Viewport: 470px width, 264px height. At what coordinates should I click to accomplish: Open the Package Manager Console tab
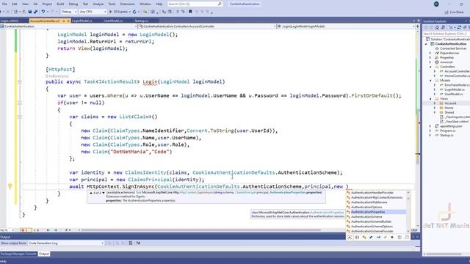pos(18,254)
